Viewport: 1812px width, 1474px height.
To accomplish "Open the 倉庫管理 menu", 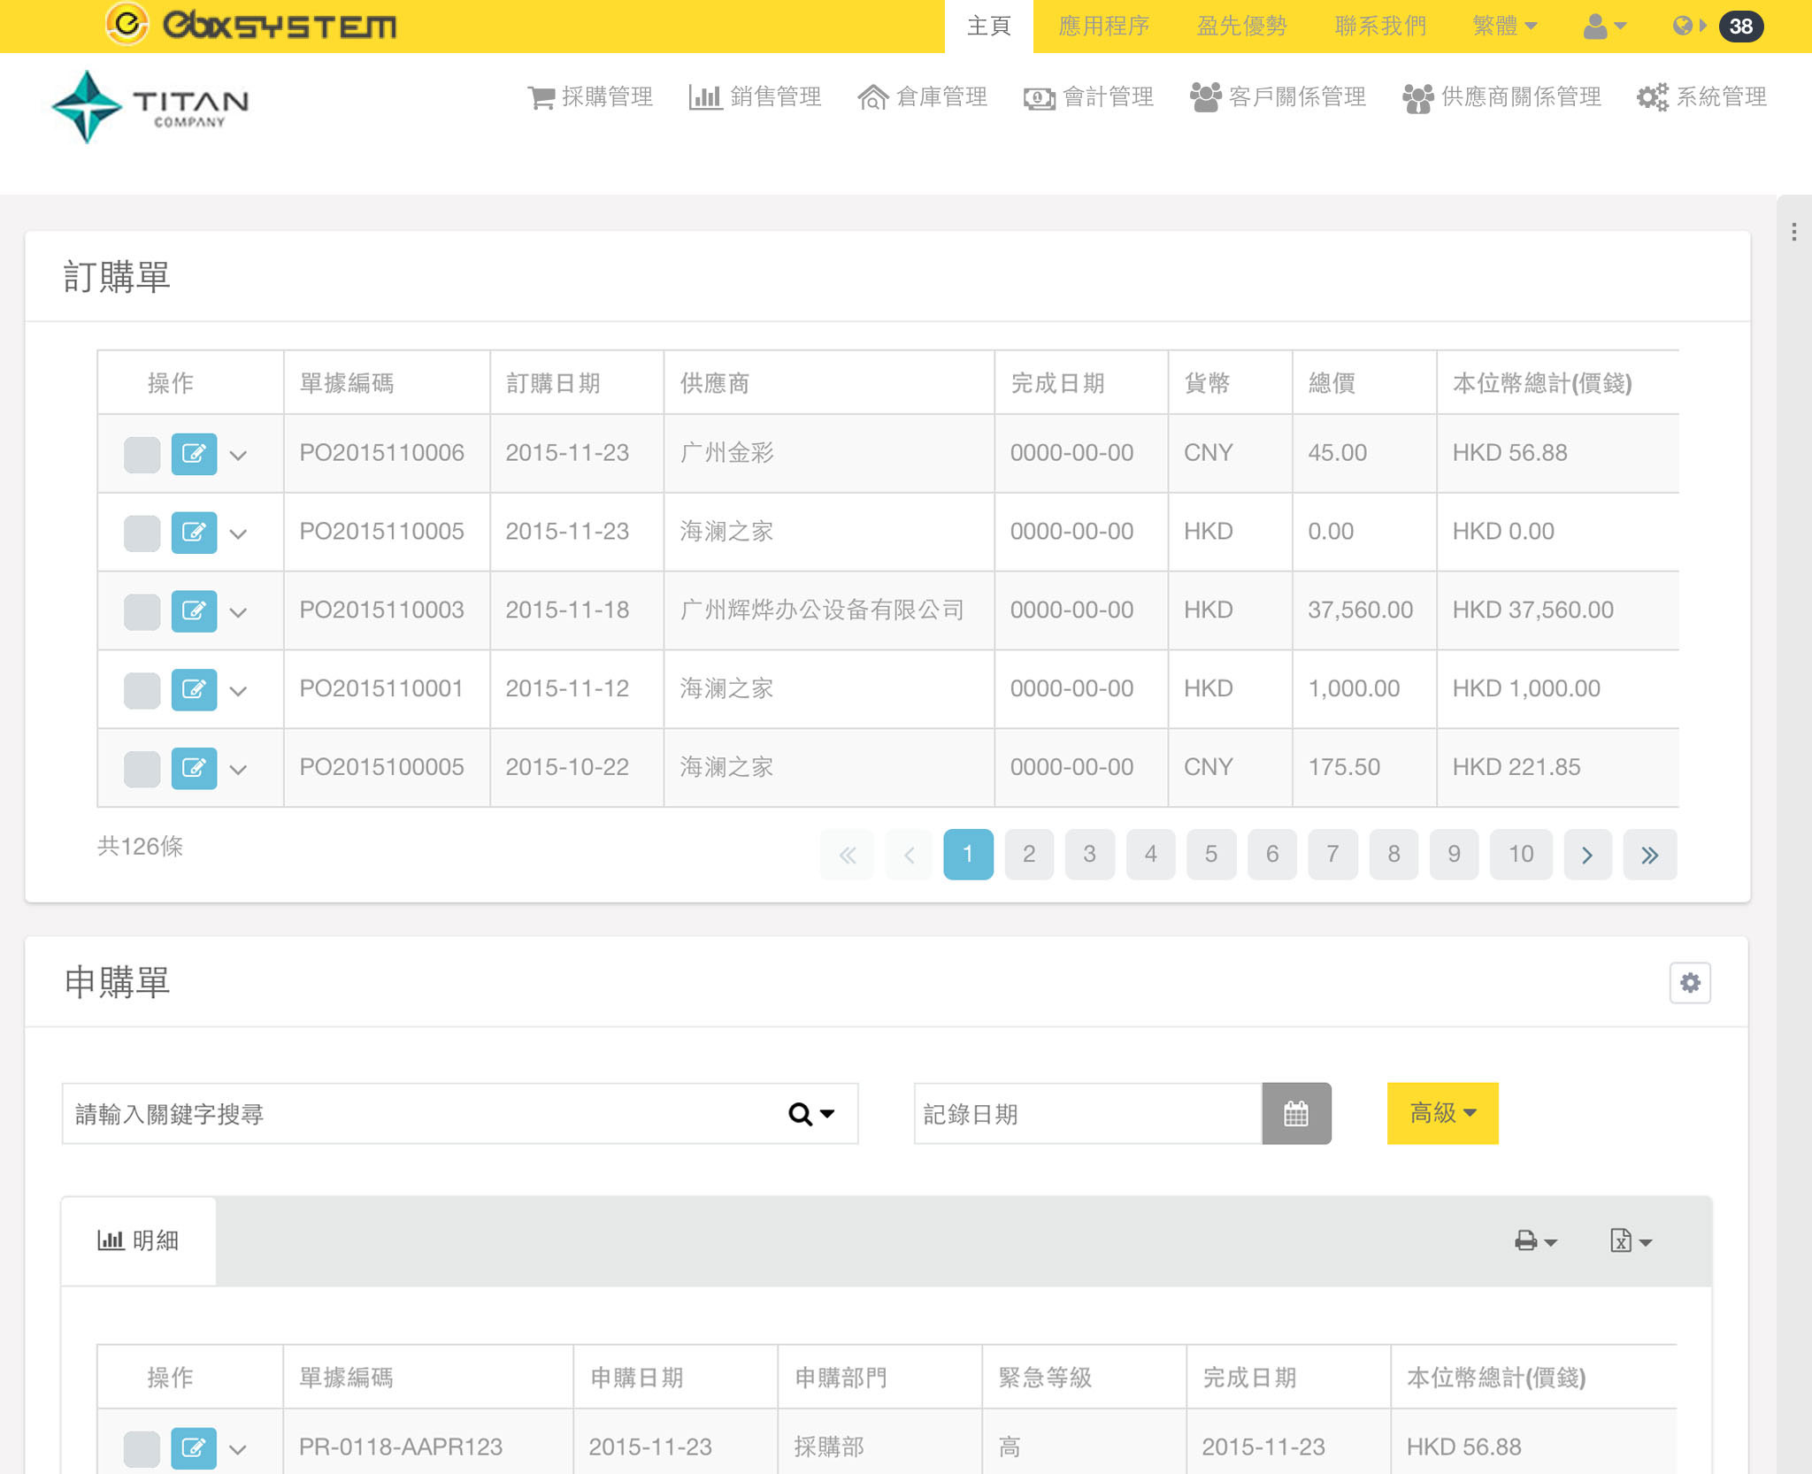I will (922, 97).
